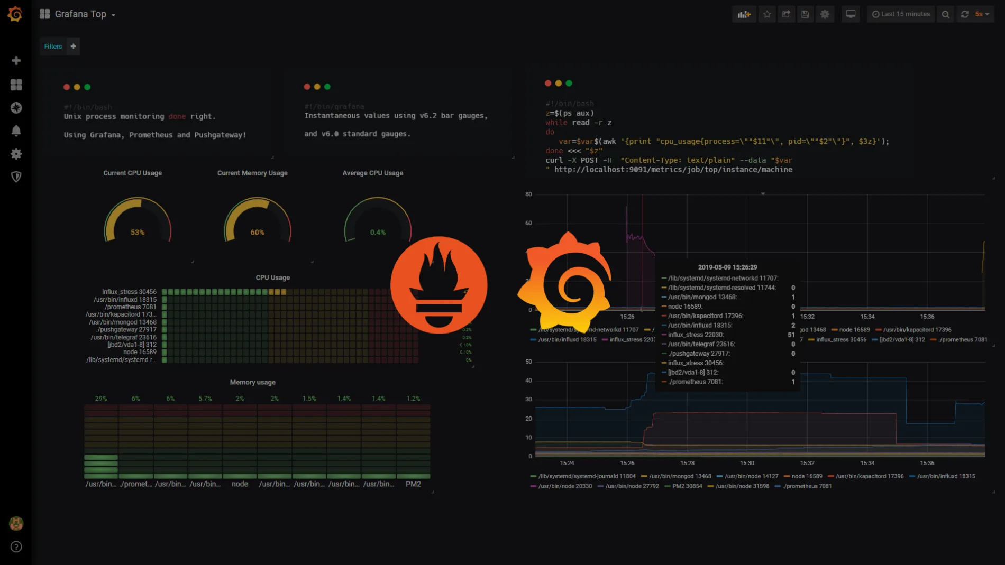Open the Dashboards grid icon in sidebar
Viewport: 1005px width, 565px height.
click(x=16, y=85)
